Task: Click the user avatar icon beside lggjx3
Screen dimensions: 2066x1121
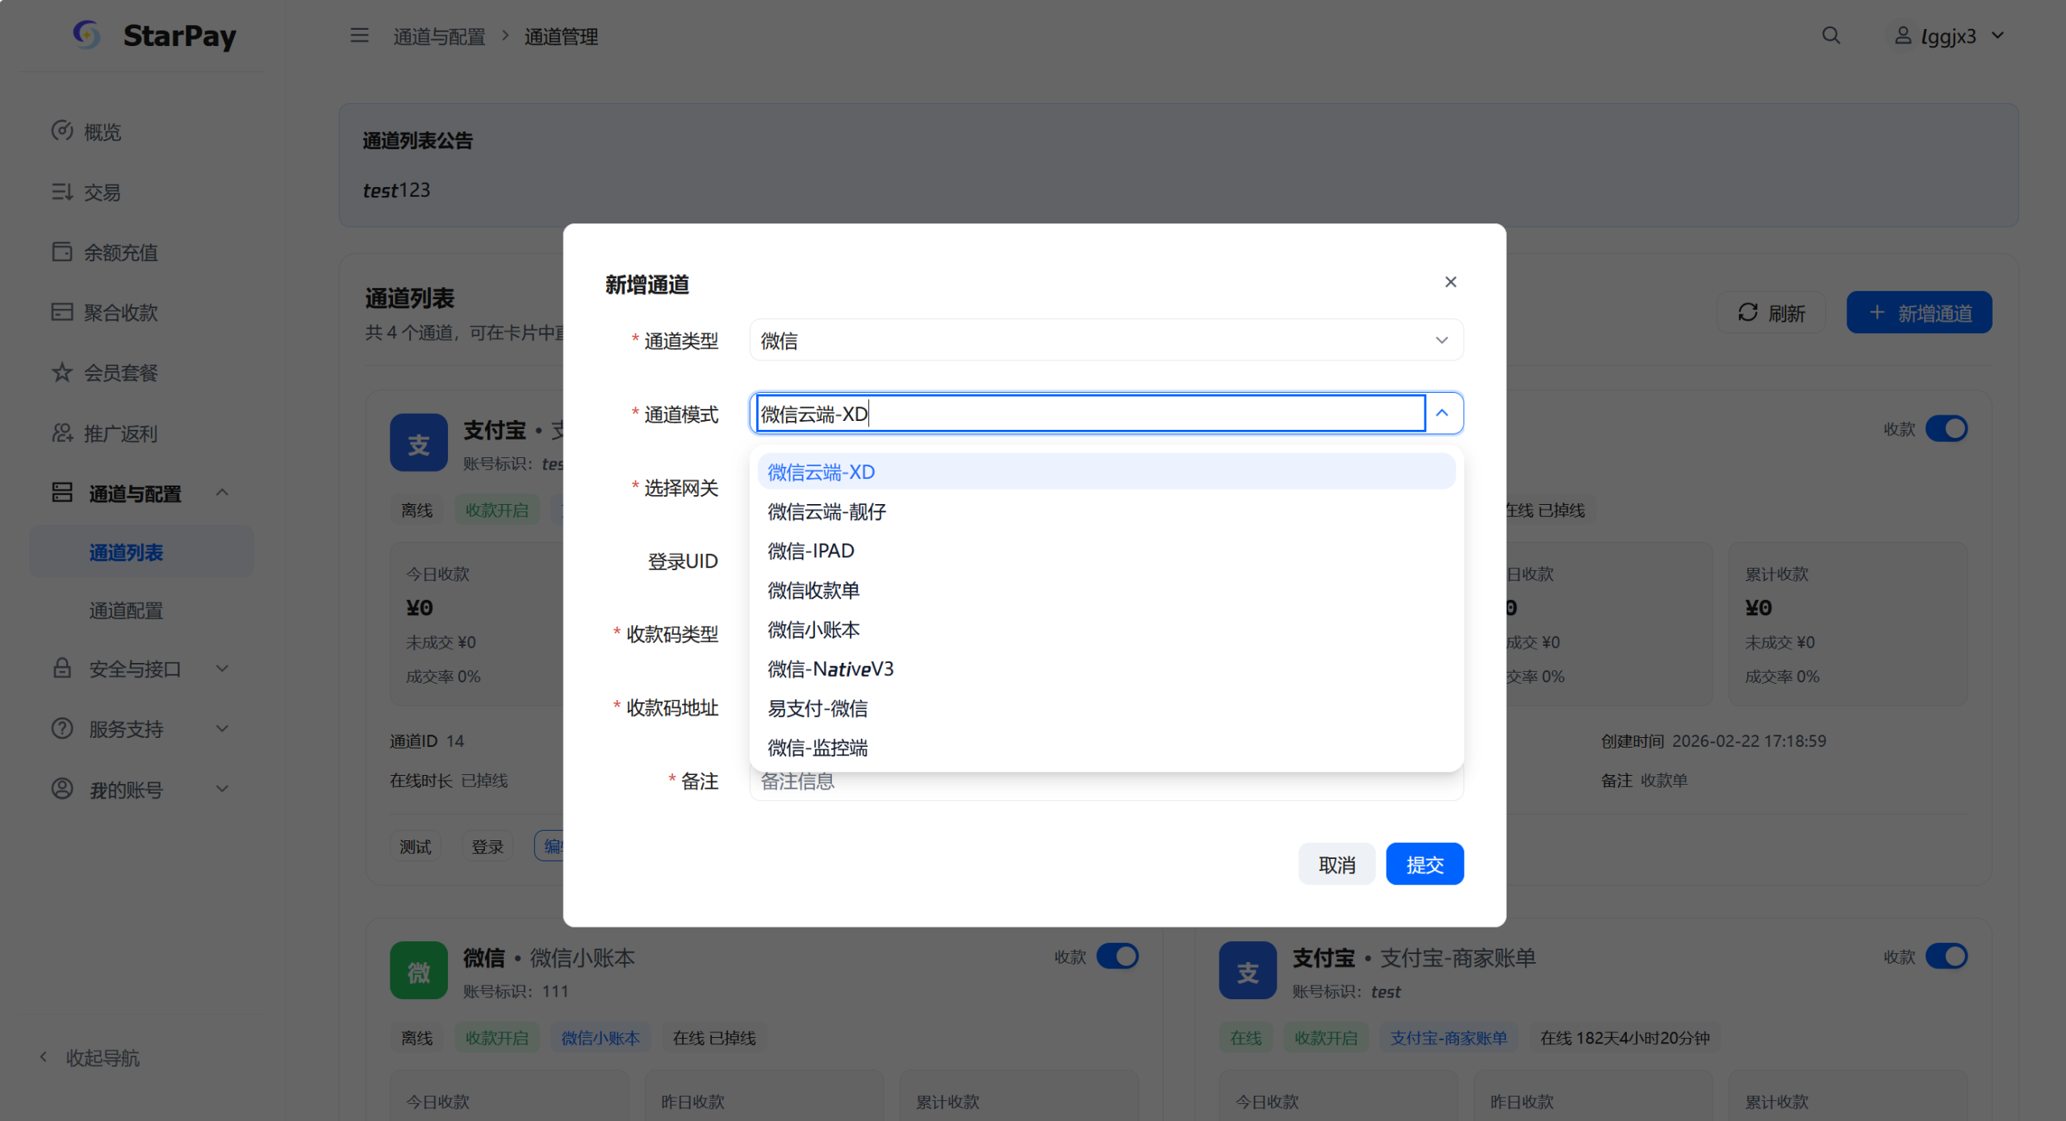Action: tap(1902, 35)
